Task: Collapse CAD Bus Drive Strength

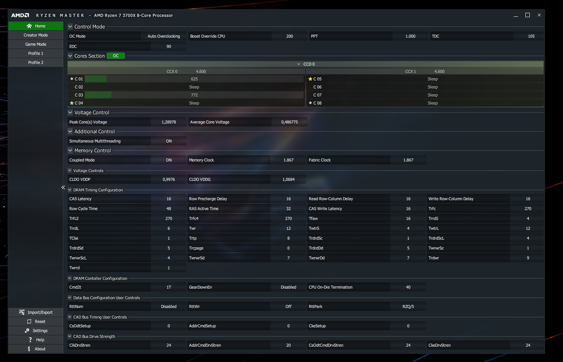Action: click(x=70, y=336)
